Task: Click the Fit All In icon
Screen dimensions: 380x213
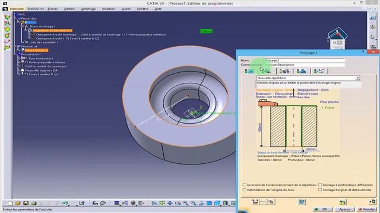Action: click(x=162, y=204)
